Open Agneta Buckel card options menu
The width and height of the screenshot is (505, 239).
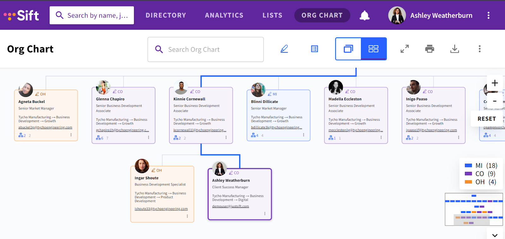point(71,135)
